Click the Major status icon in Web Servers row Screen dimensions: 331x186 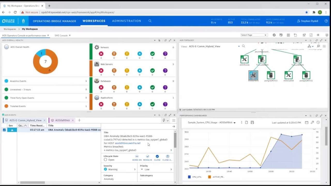pos(114,71)
